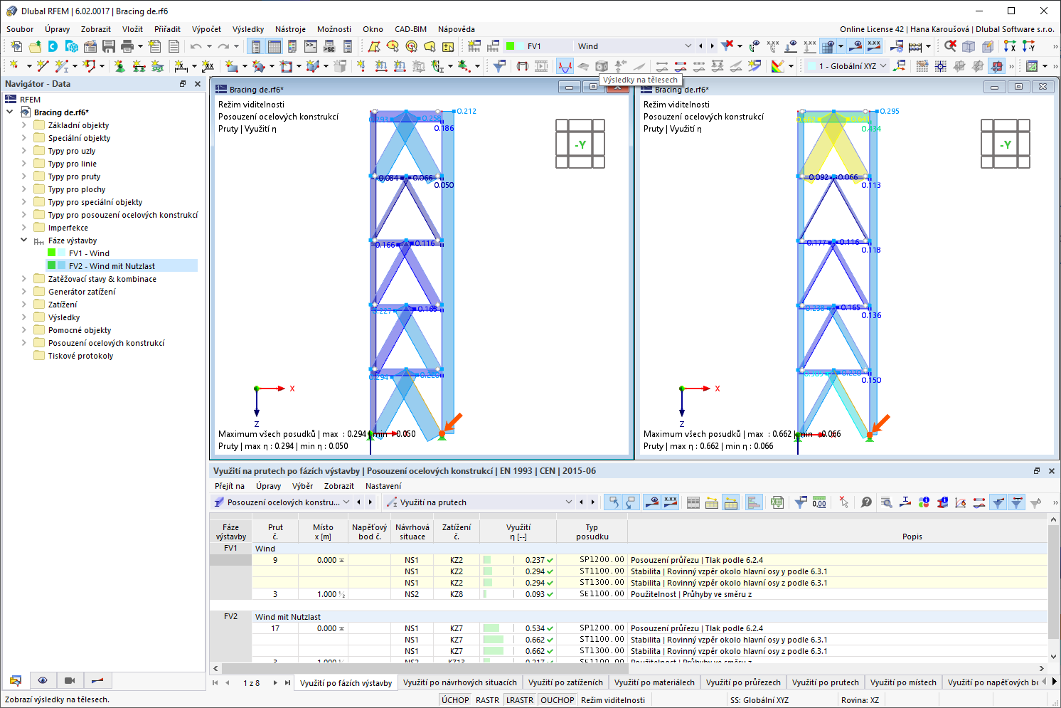Viewport: 1061px width, 708px height.
Task: Click the Save (floppy disk) toolbar icon
Action: tap(109, 46)
